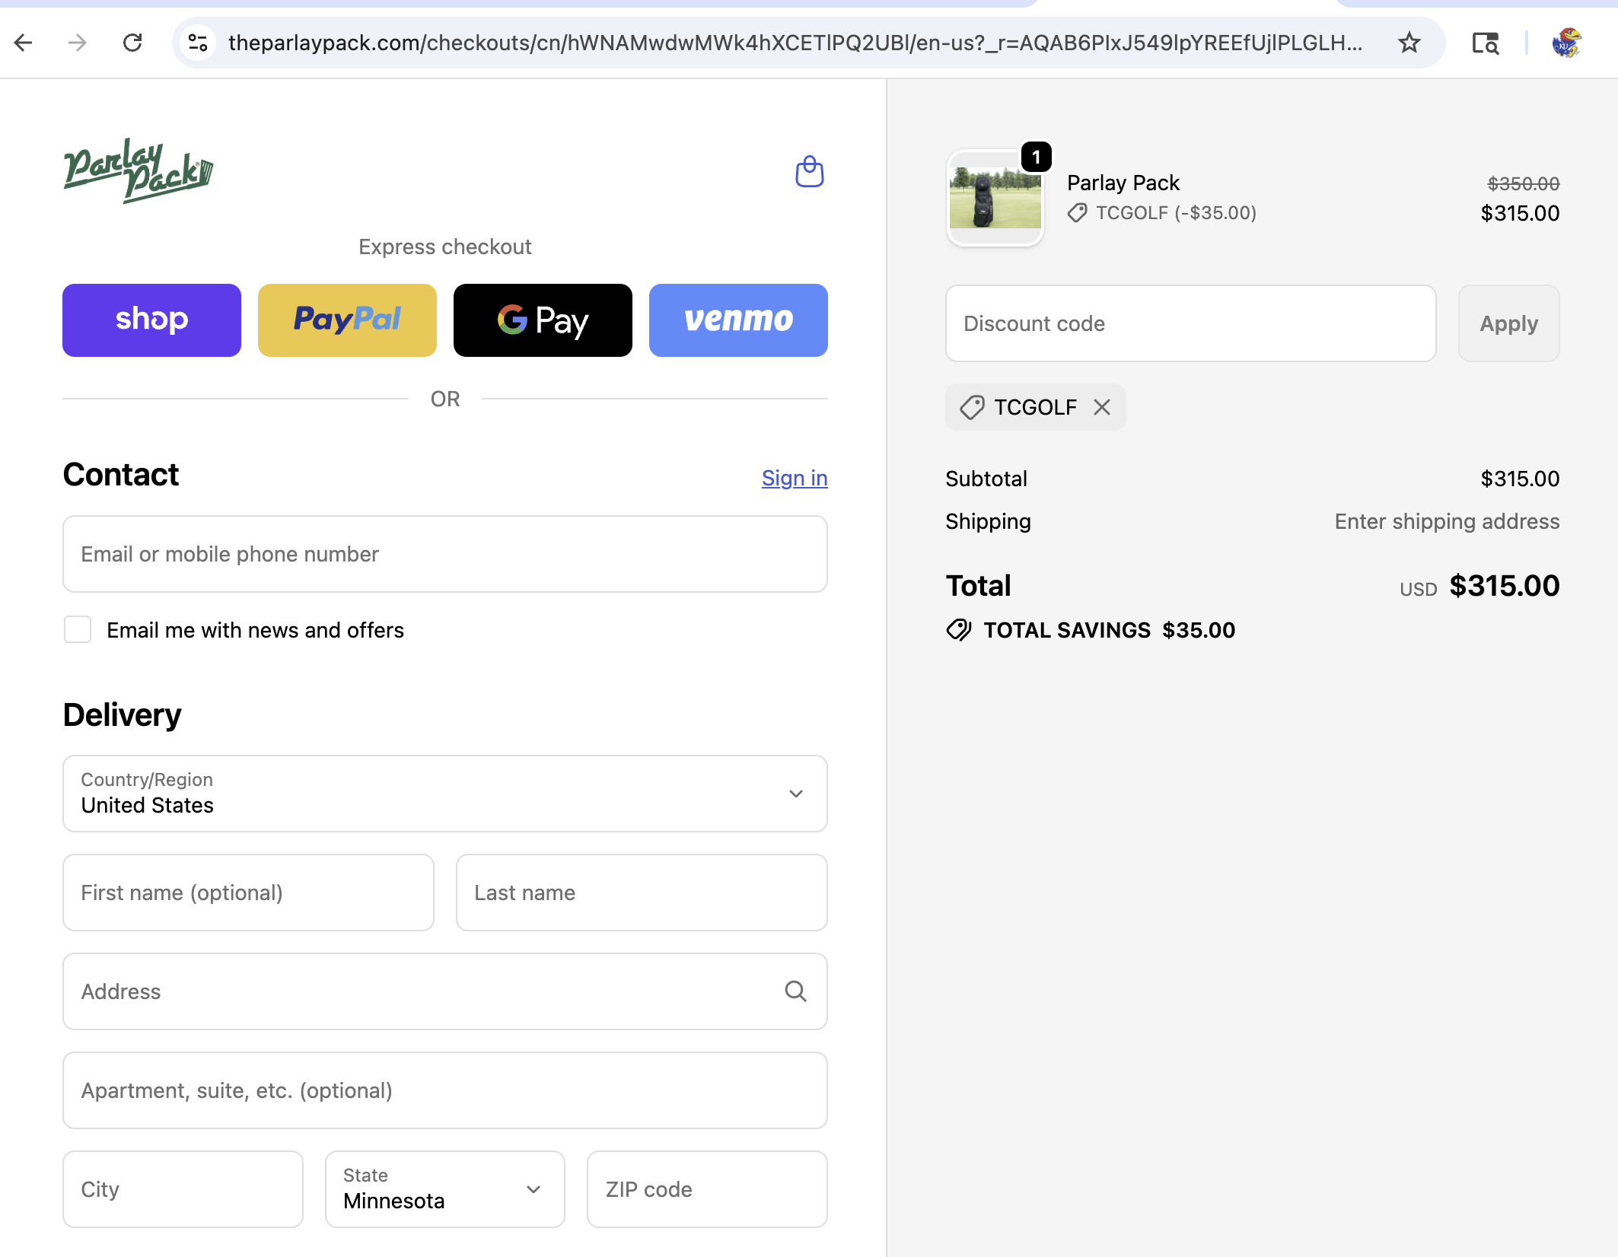Reload the checkout page
This screenshot has height=1257, width=1618.
click(132, 43)
